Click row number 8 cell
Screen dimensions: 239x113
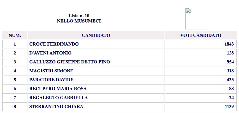pyautogui.click(x=15, y=107)
